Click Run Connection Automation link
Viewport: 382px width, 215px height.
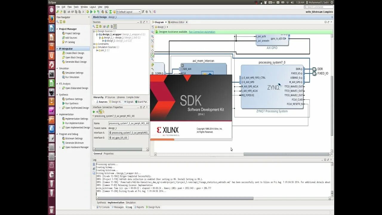(x=202, y=32)
